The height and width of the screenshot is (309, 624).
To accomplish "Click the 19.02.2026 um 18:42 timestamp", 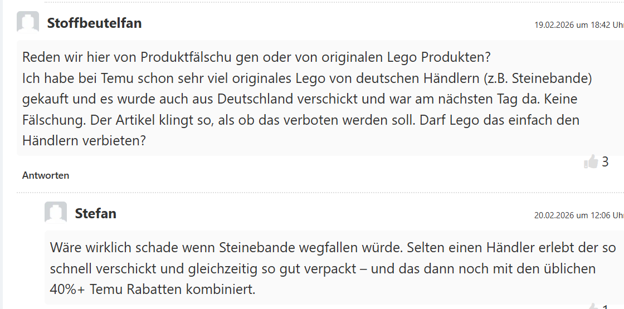I will click(578, 25).
